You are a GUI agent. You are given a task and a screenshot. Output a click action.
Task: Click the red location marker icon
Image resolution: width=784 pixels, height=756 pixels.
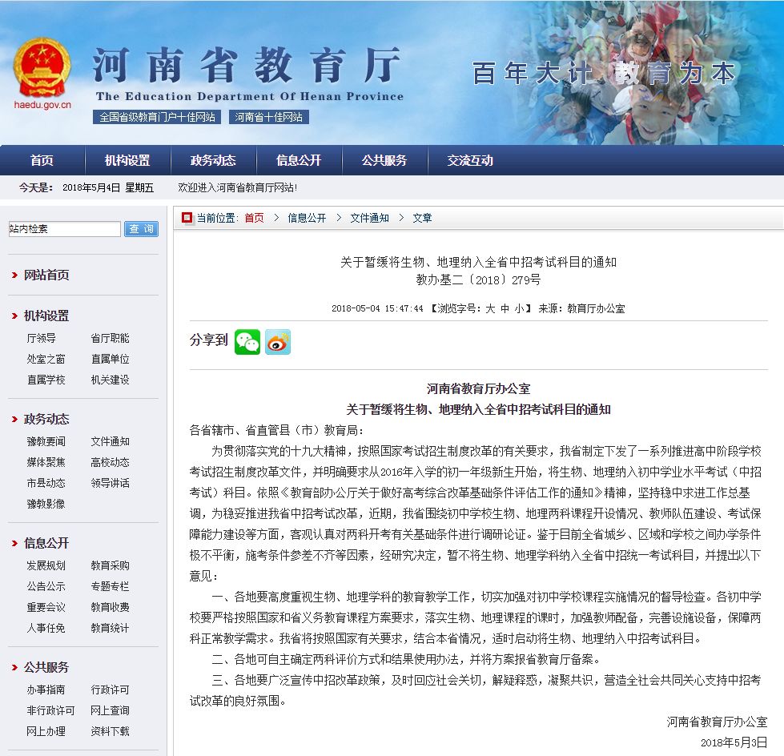click(x=187, y=218)
